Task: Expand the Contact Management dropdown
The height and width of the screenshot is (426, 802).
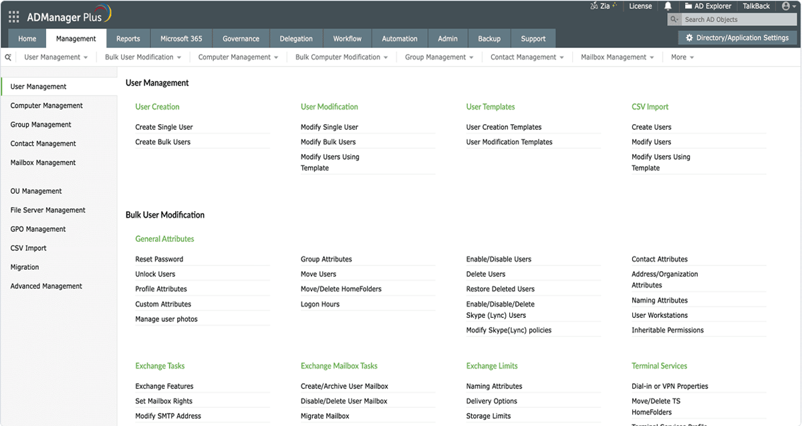Action: 527,57
